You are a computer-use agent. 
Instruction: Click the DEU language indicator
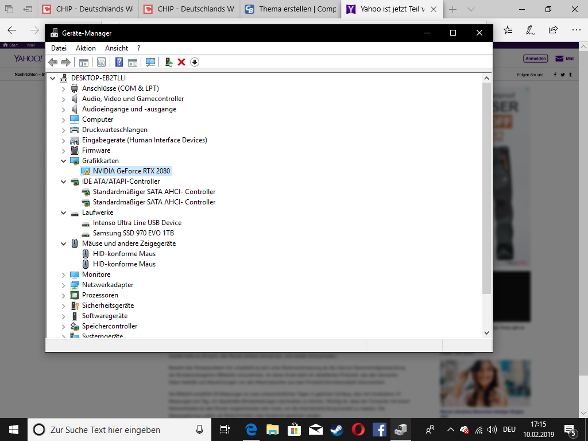[x=509, y=430]
